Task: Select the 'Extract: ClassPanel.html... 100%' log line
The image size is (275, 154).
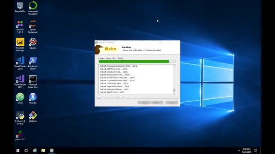Action: (113, 72)
